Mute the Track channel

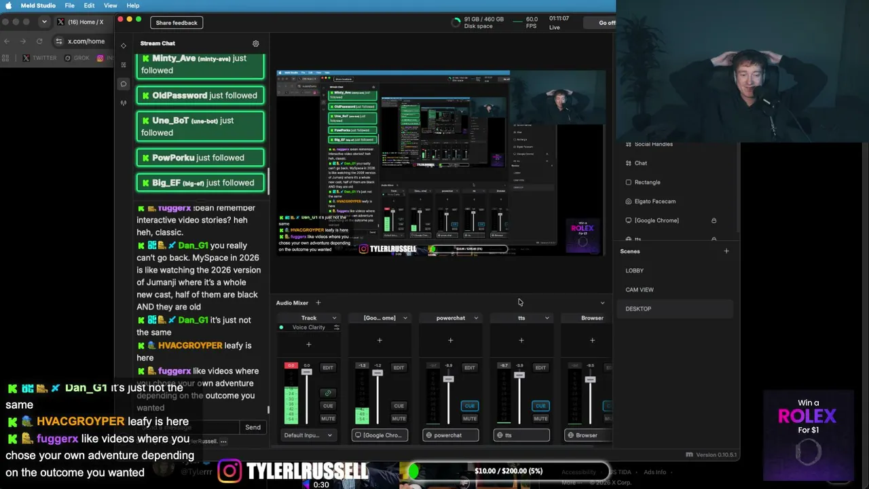pyautogui.click(x=328, y=418)
